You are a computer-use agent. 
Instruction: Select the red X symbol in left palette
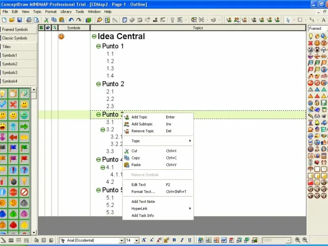tap(13, 105)
